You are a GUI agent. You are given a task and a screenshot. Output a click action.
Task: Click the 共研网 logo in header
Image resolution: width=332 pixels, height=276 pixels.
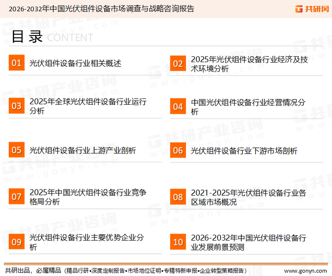(312, 9)
